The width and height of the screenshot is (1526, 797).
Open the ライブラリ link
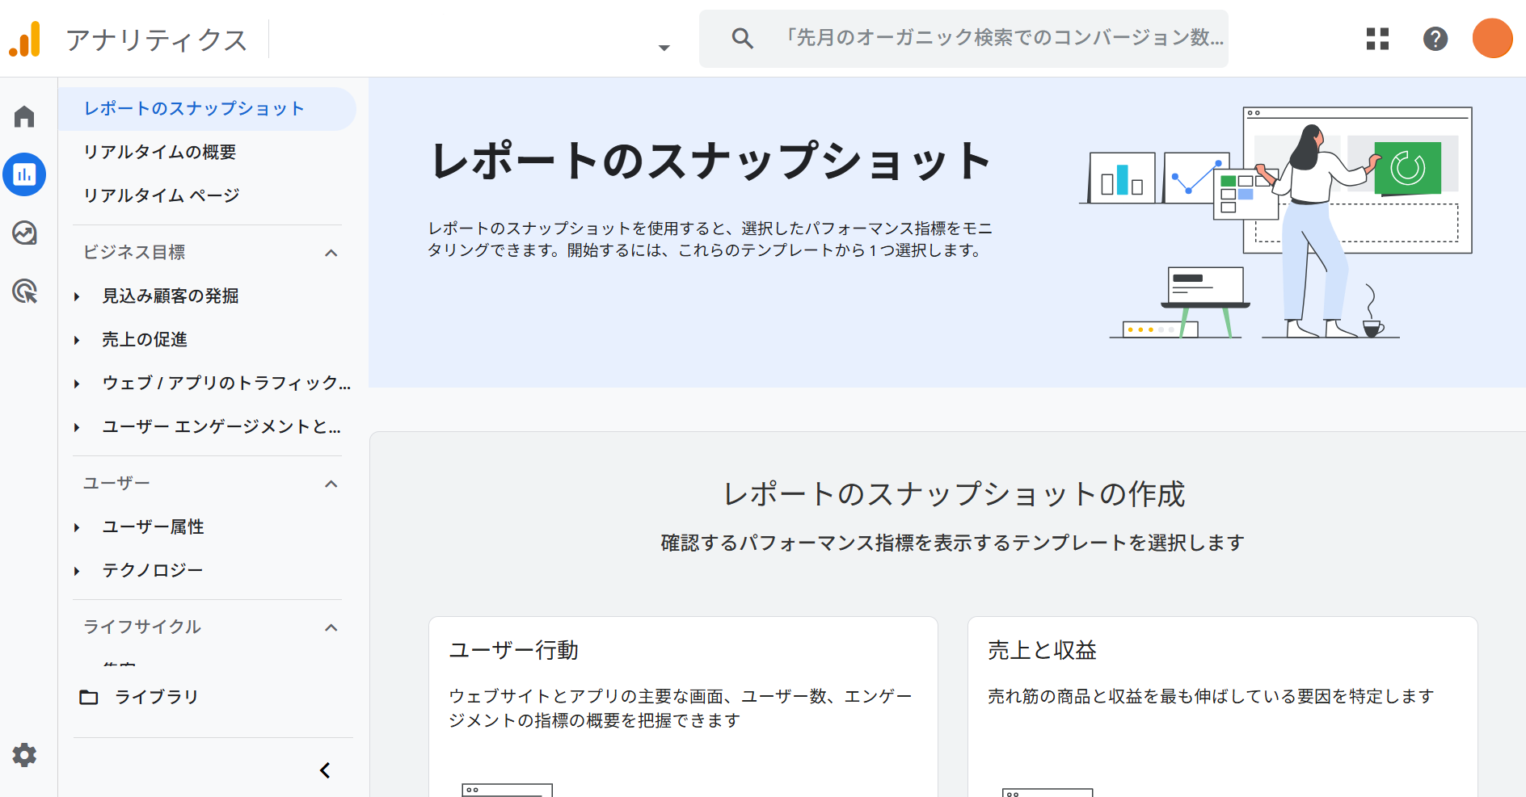(156, 697)
